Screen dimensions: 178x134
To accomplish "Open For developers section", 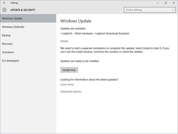I will coord(28,61).
